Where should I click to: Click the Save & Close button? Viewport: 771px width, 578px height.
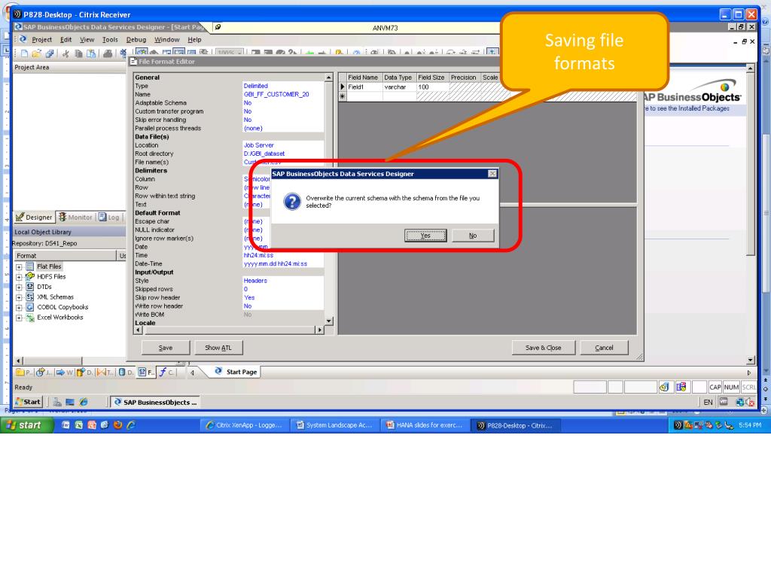tap(544, 348)
